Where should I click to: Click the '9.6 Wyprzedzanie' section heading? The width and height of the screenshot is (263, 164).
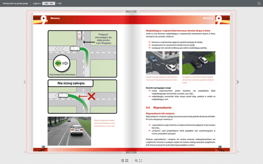pos(157,107)
